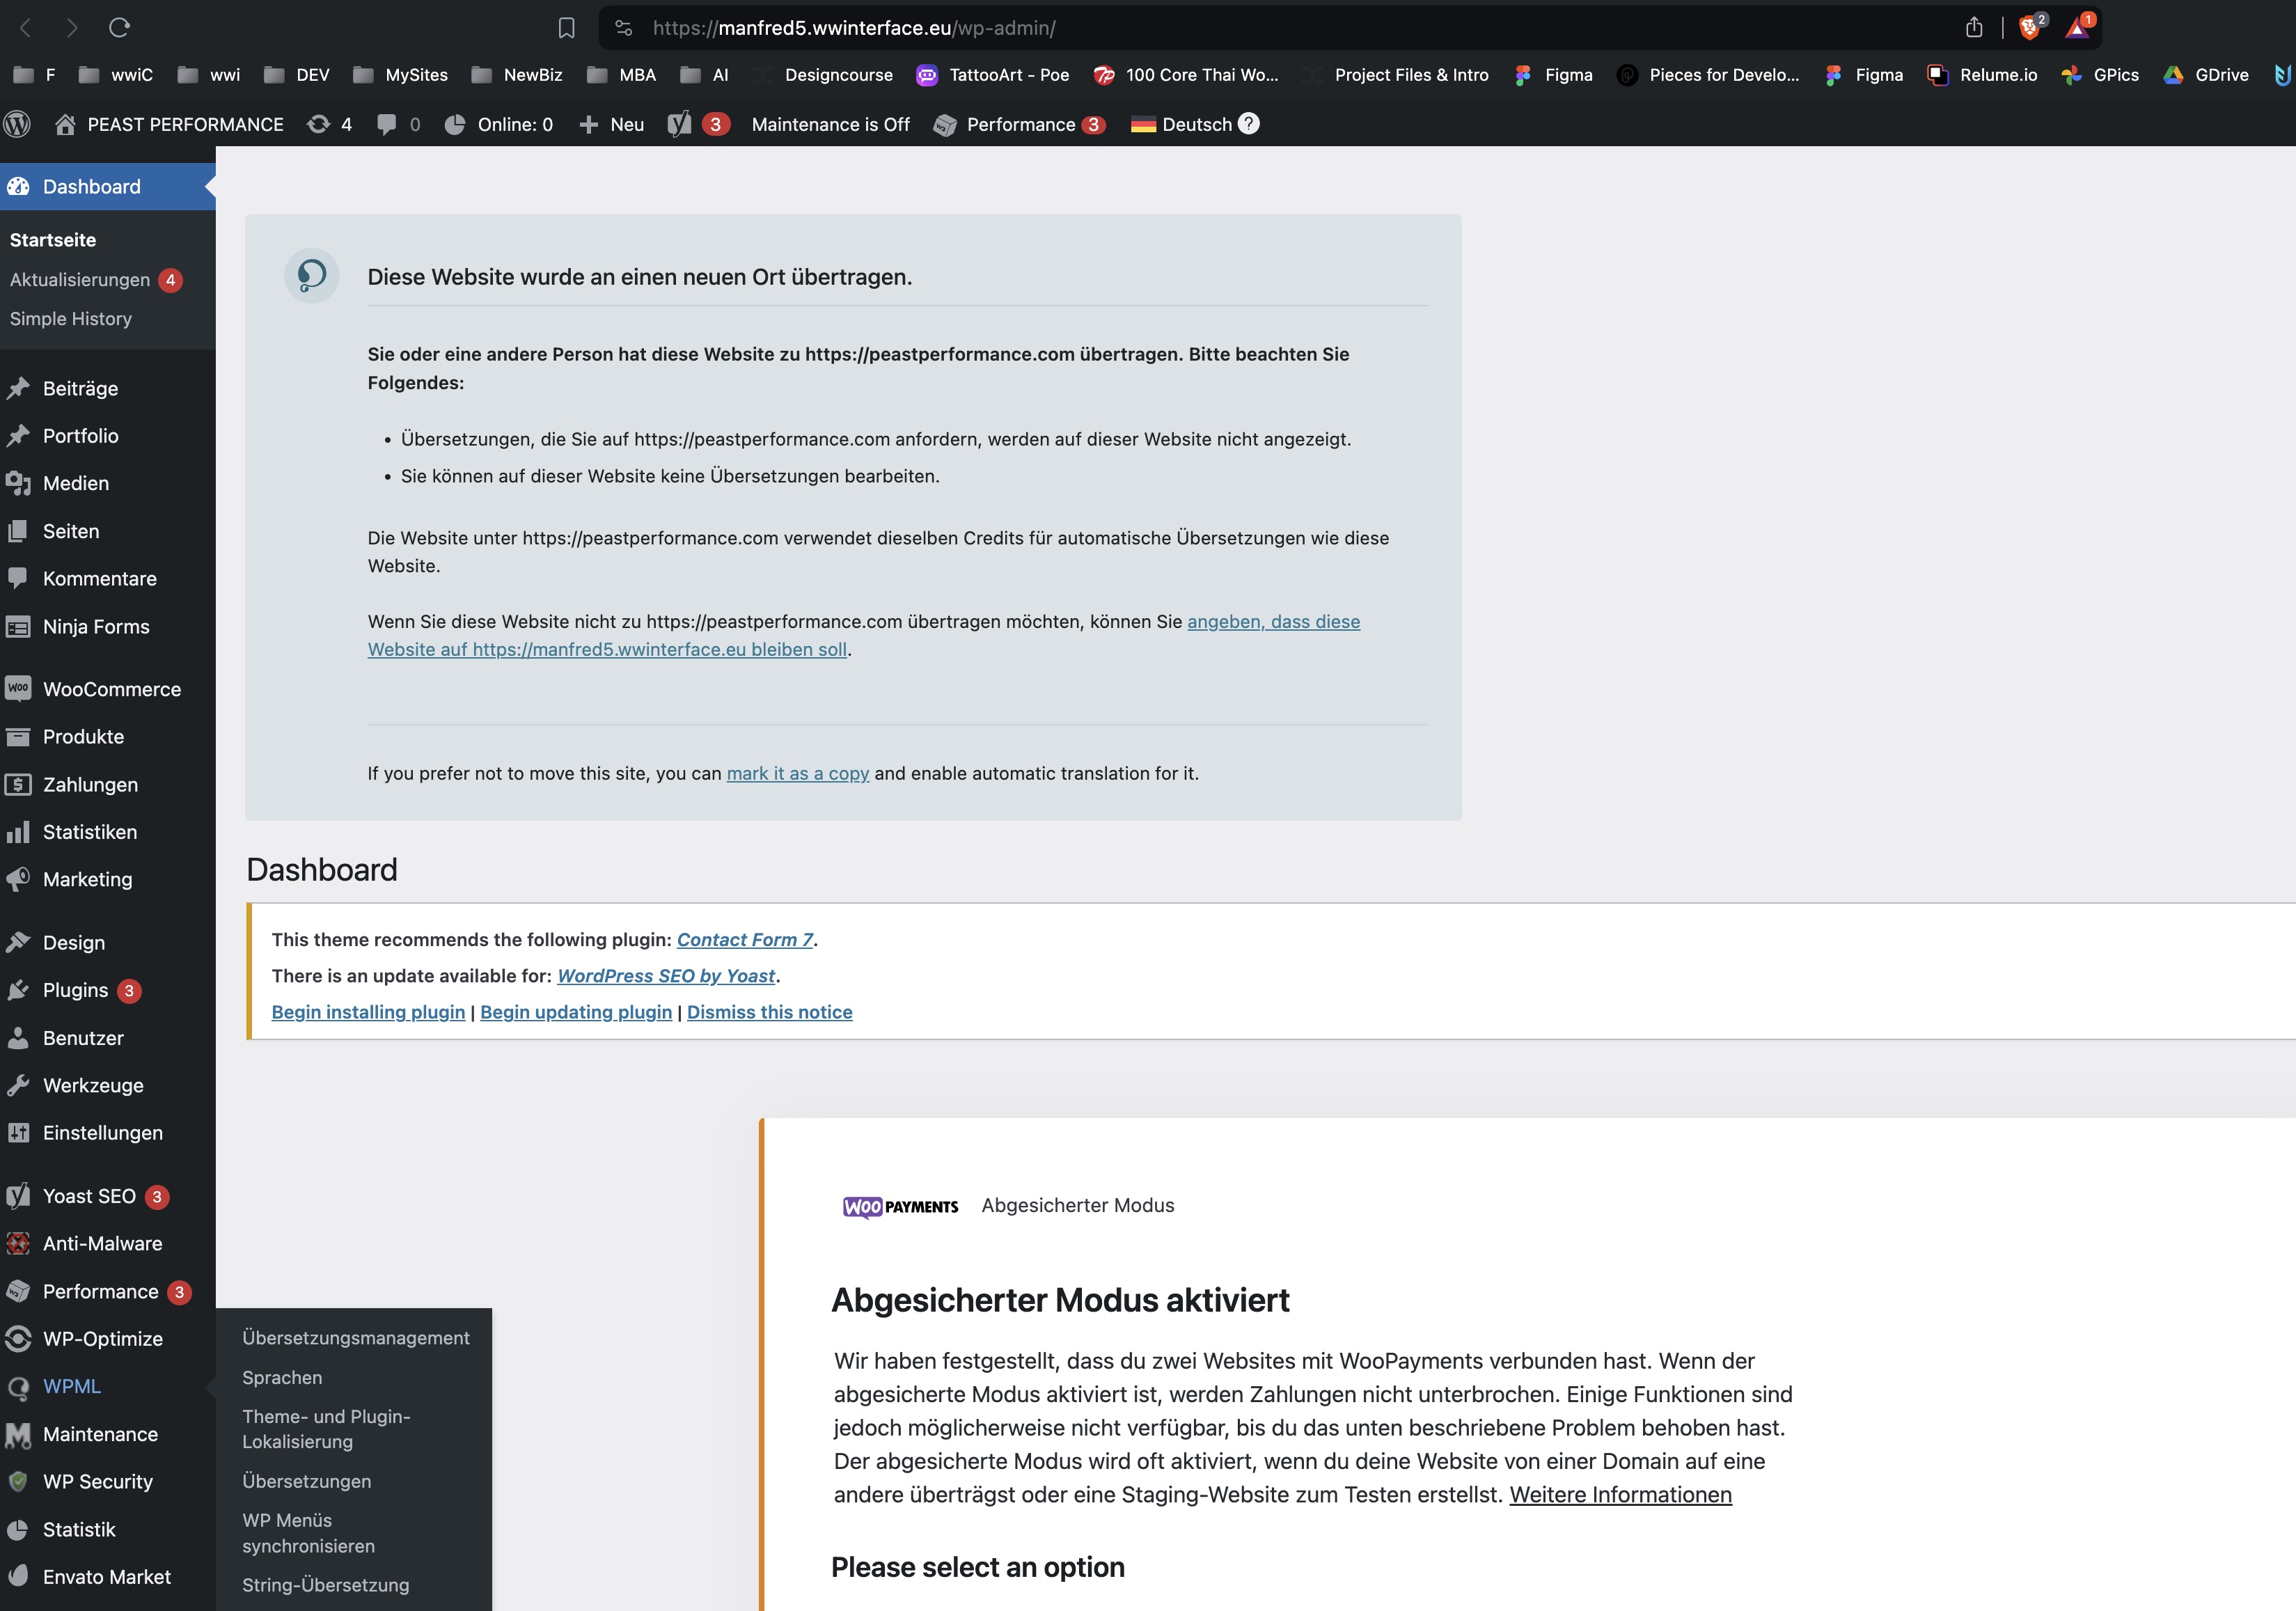Click the Weitere Informationen link
Image resolution: width=2296 pixels, height=1611 pixels.
pyautogui.click(x=1620, y=1494)
